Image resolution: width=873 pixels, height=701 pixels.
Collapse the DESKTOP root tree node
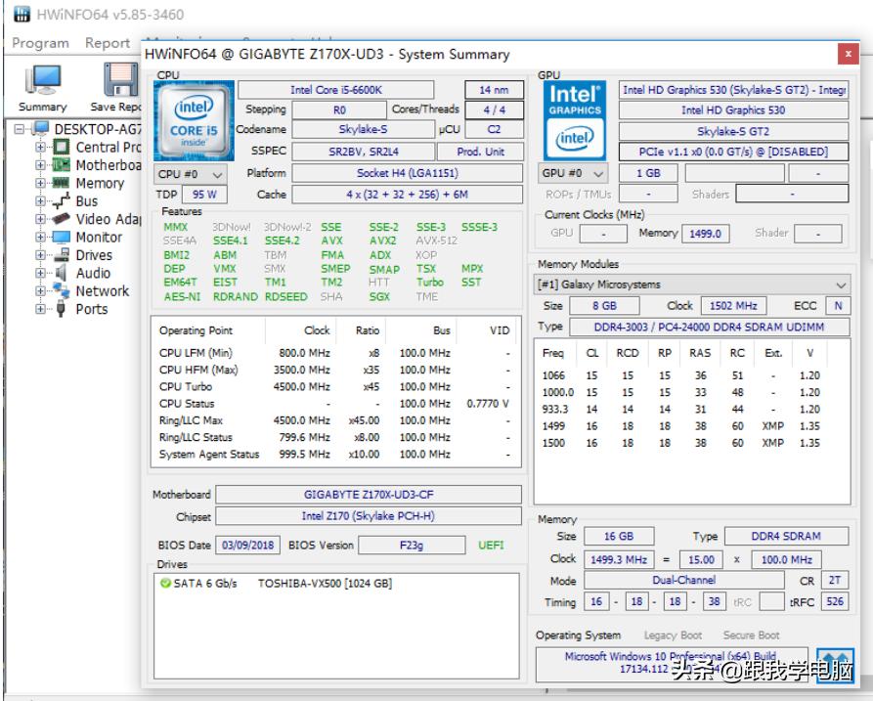coord(21,129)
